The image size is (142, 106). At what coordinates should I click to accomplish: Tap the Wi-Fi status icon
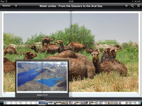(7, 1)
